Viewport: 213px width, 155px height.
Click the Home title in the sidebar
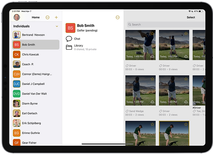tap(36, 17)
